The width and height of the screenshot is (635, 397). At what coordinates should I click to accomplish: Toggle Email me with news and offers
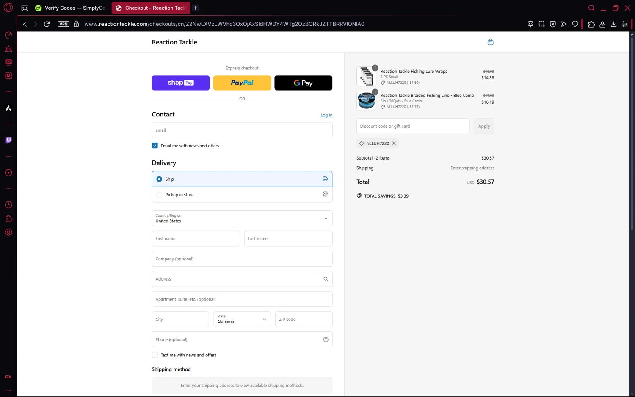pyautogui.click(x=155, y=146)
